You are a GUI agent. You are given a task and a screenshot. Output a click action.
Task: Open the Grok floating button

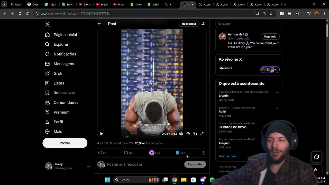tap(316, 157)
